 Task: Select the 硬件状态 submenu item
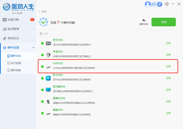click(18, 56)
